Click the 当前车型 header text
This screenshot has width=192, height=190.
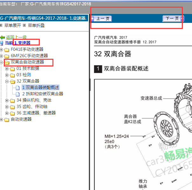(x=45, y=4)
